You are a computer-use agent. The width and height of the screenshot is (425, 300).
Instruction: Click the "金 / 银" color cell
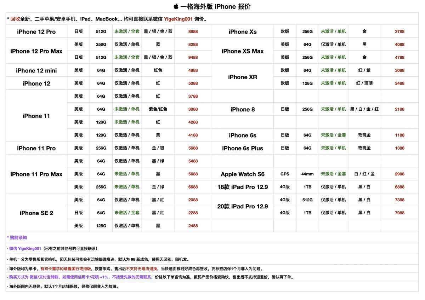[x=158, y=148]
